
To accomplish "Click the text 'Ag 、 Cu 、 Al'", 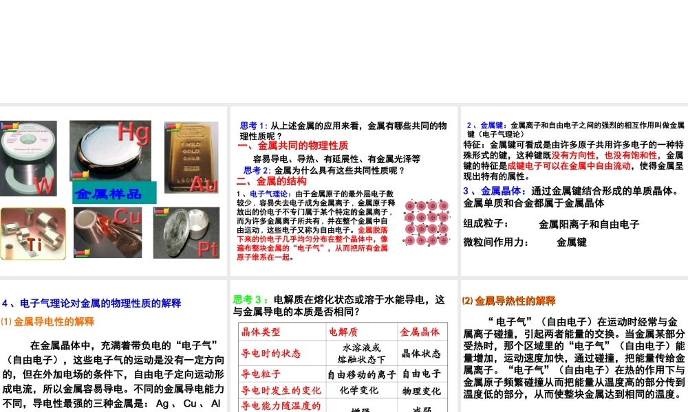I will [189, 404].
